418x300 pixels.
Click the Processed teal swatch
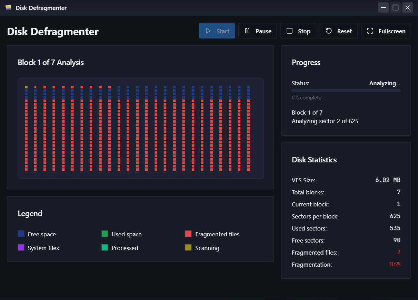tap(104, 248)
